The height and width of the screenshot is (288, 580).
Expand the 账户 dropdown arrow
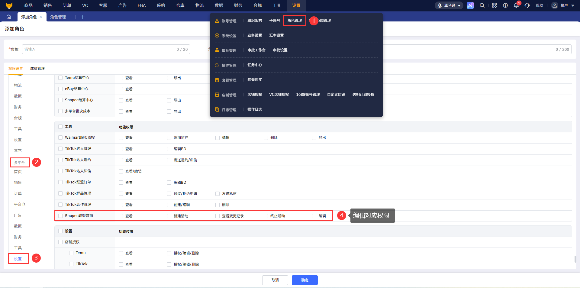[573, 5]
